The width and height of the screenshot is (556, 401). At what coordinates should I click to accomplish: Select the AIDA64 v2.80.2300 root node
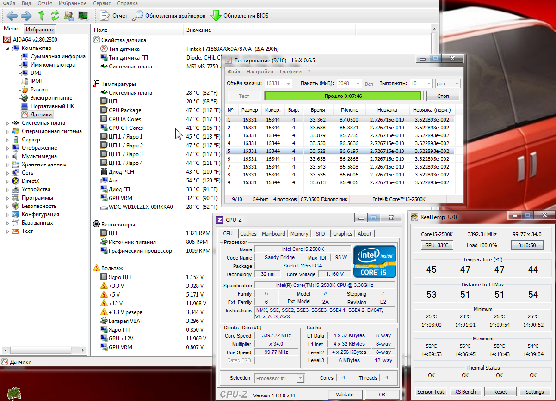click(31, 40)
